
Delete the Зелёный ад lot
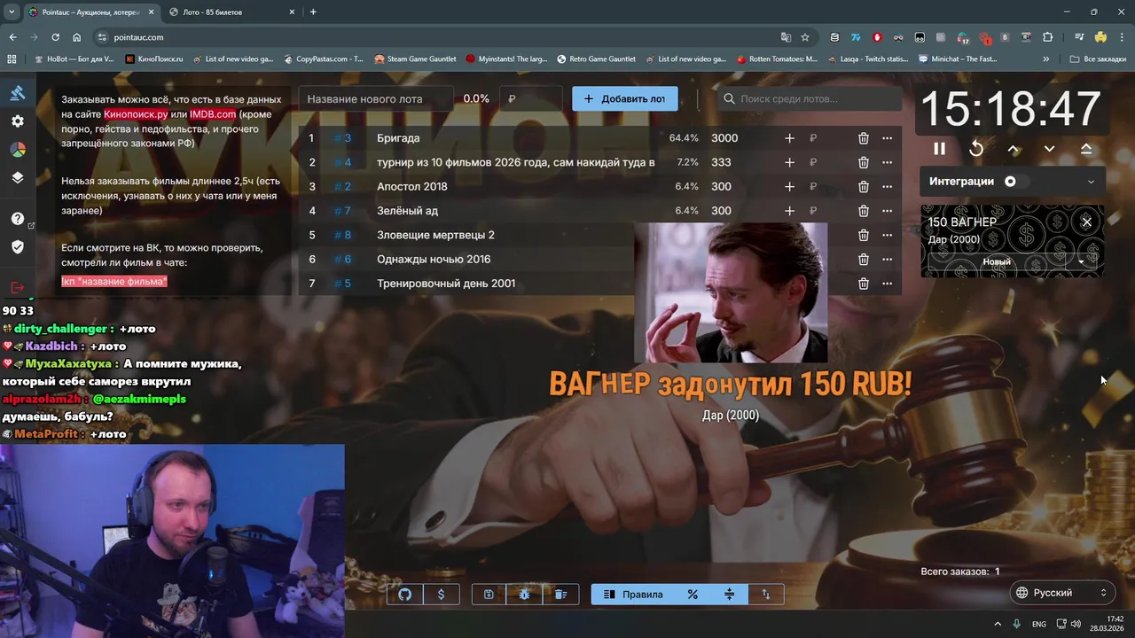click(x=863, y=211)
